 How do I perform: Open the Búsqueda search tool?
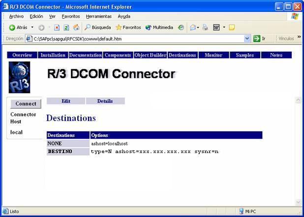tap(98, 28)
